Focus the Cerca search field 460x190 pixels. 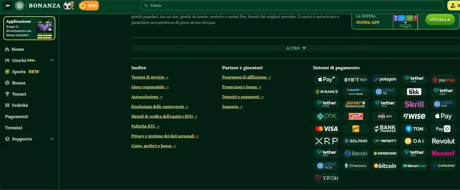coord(292,6)
